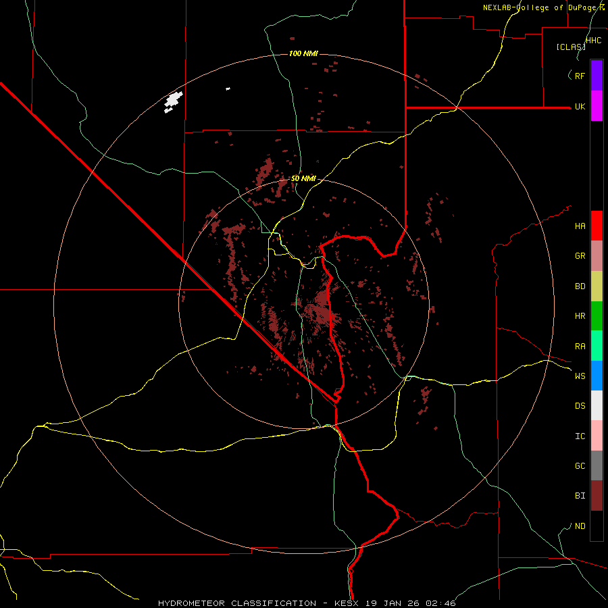Click the red HA legend color block

[597, 226]
